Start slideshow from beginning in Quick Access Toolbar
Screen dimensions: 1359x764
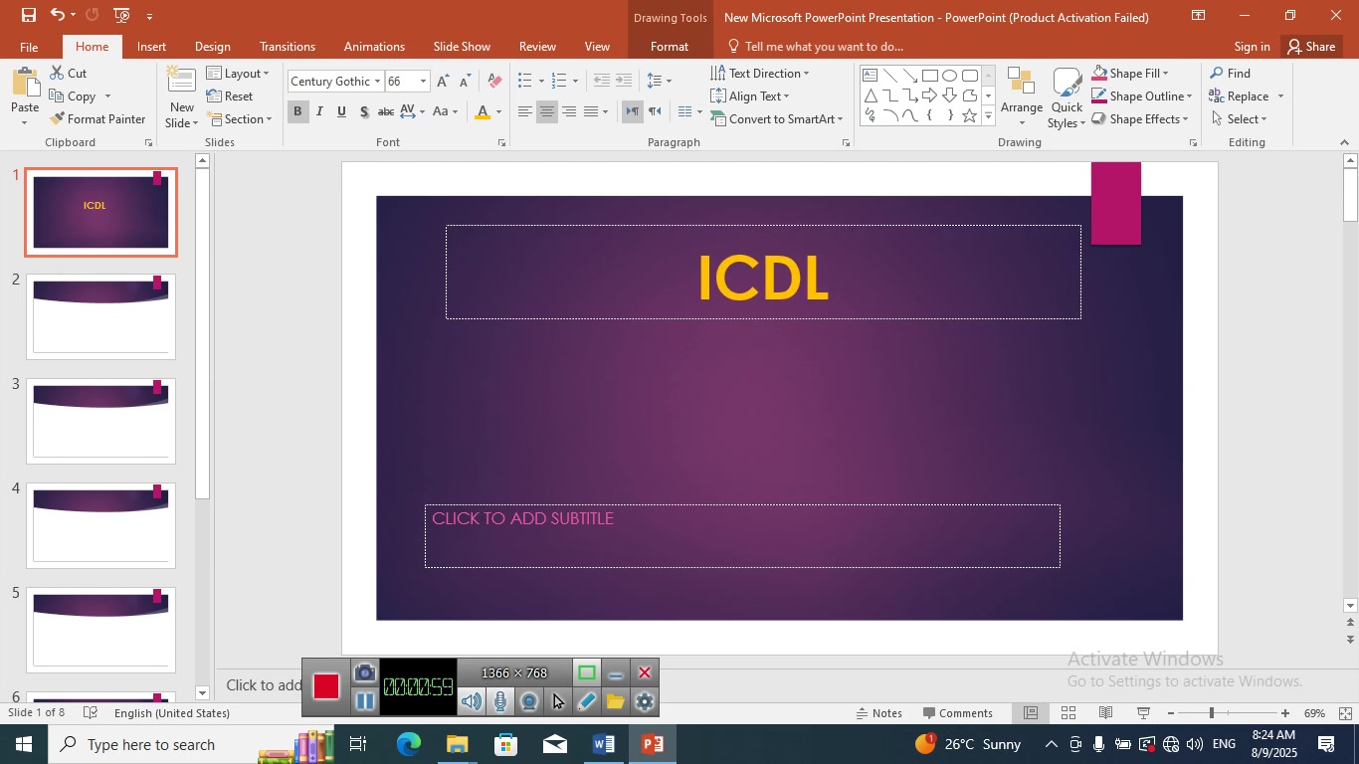tap(121, 15)
